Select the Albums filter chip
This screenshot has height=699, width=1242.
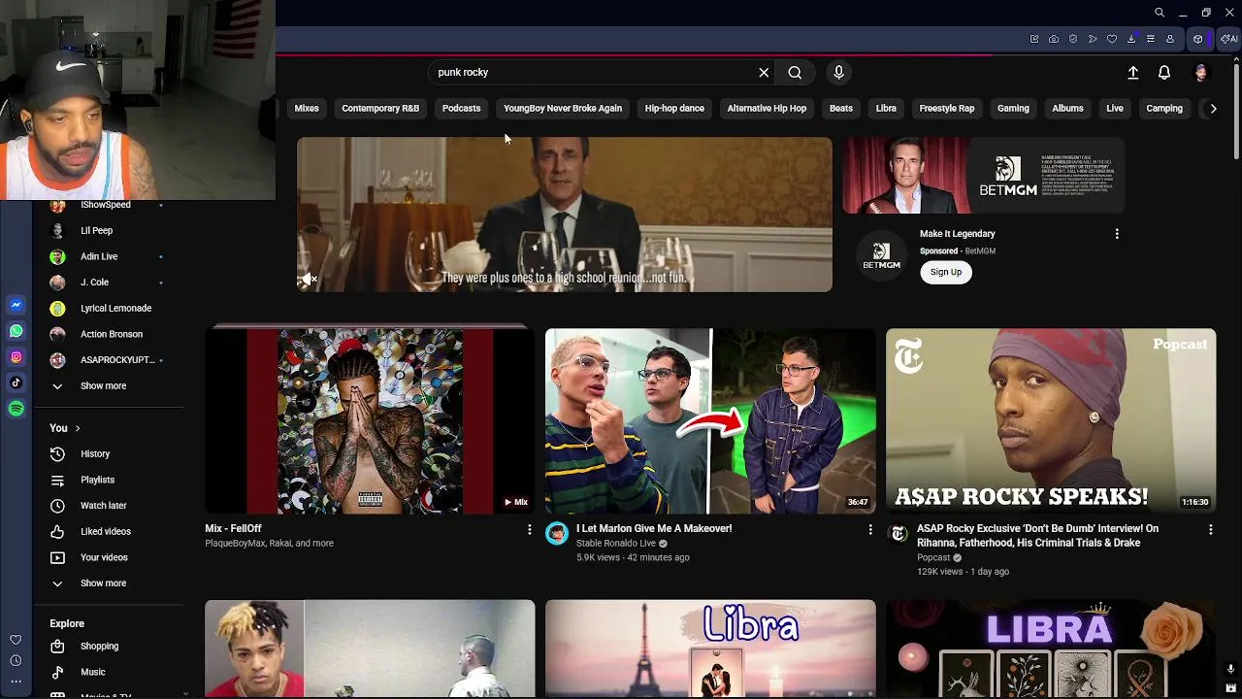coord(1067,109)
